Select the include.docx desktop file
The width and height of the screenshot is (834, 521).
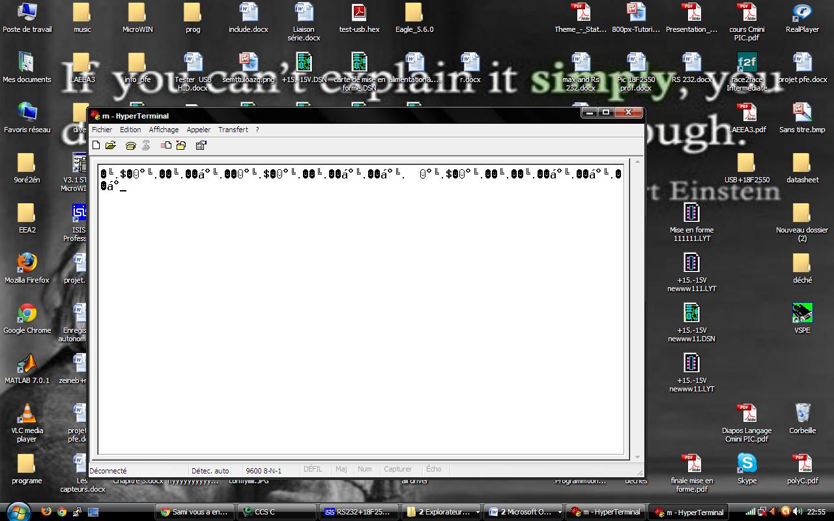[x=248, y=18]
